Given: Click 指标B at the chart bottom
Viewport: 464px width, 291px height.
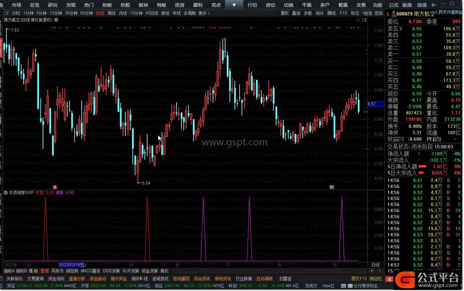Looking at the screenshot, I should pos(22,271).
